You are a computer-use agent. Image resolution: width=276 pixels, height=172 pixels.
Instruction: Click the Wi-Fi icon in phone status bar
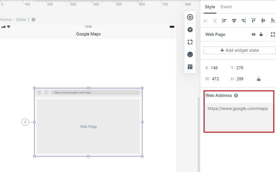point(8,27)
